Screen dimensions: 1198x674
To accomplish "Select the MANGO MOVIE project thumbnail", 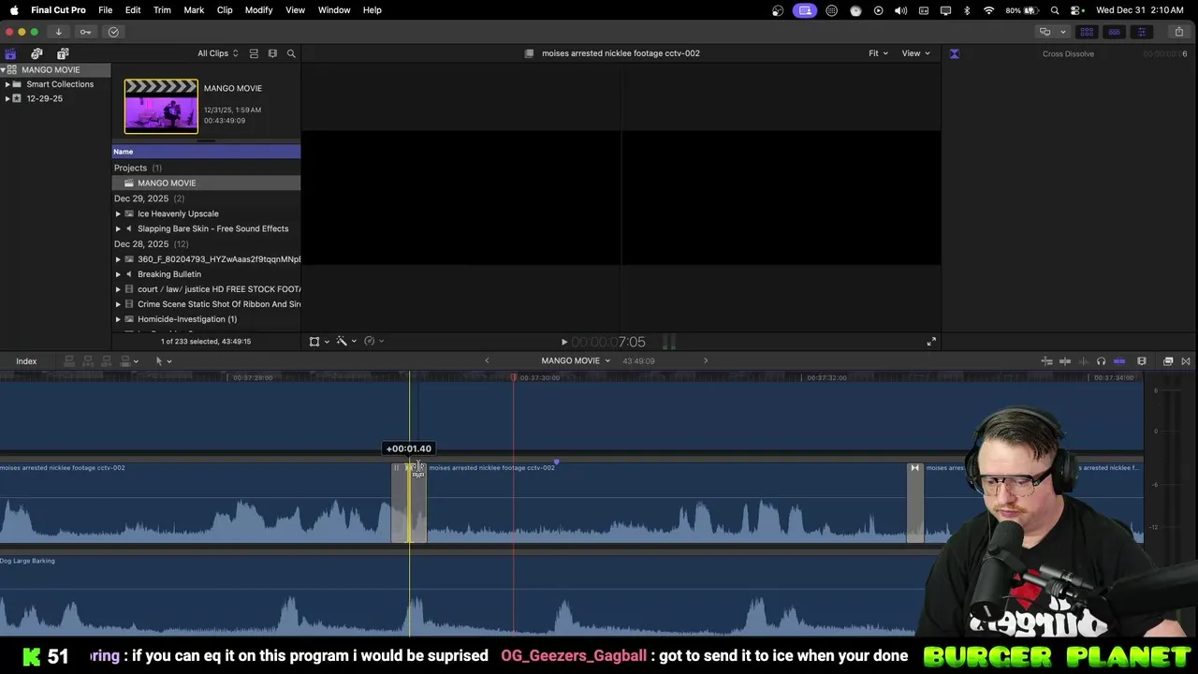I will point(161,106).
